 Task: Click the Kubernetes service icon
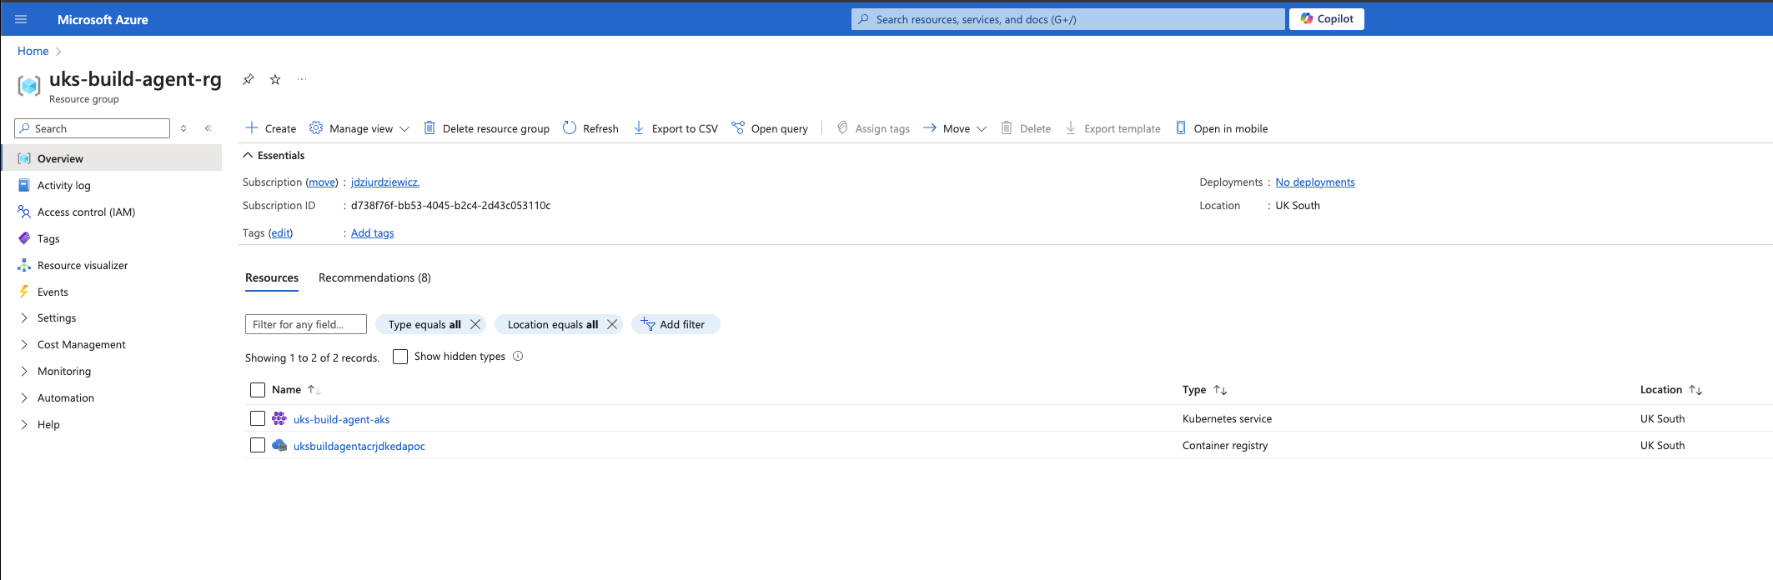click(x=279, y=418)
